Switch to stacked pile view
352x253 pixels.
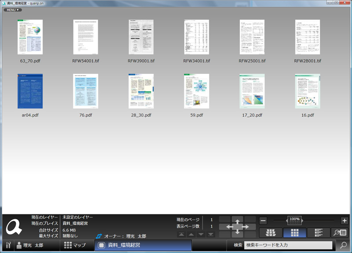point(271,233)
